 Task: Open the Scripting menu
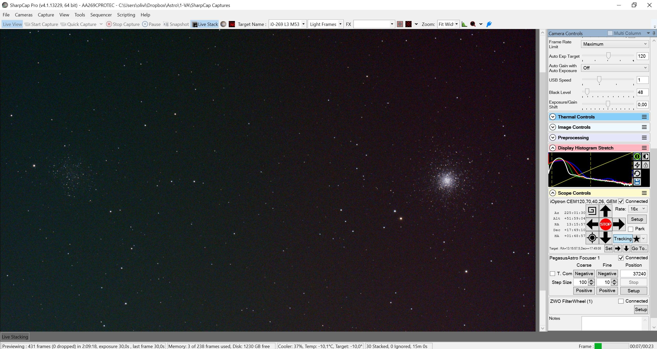(x=126, y=15)
